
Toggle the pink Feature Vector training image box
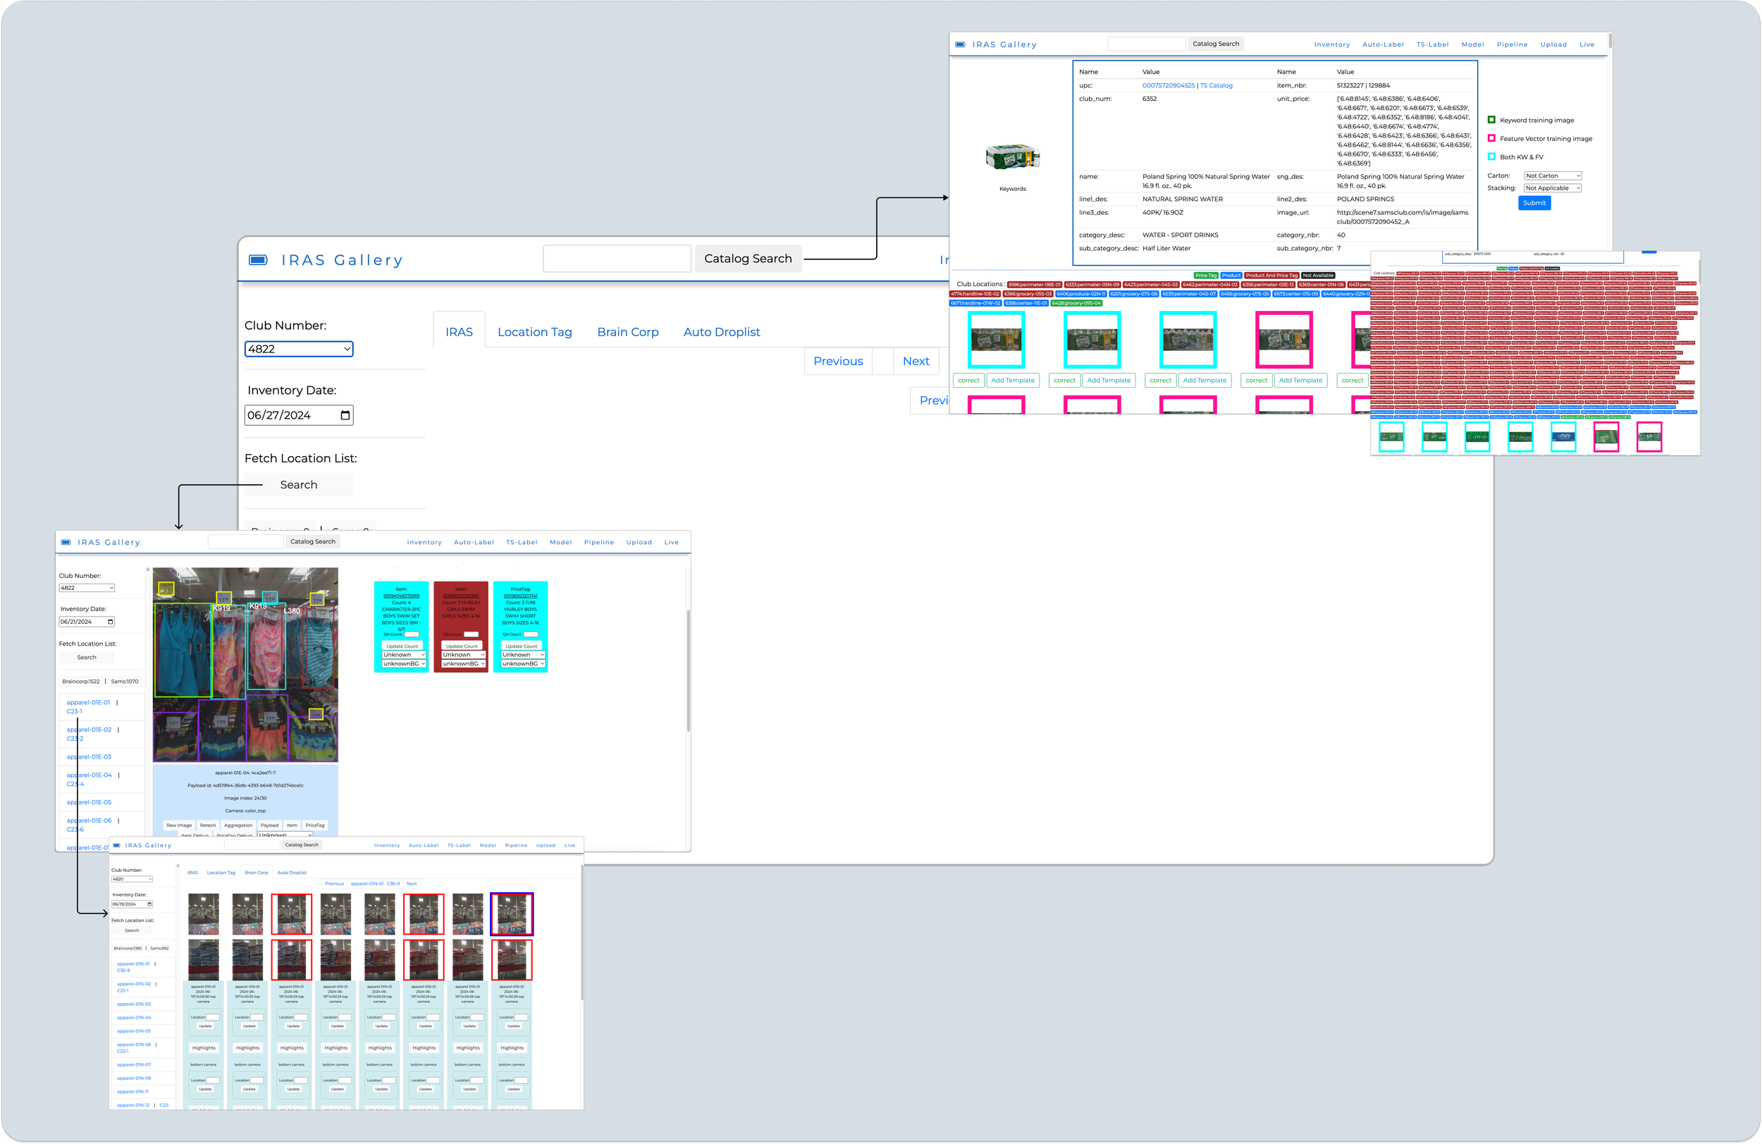[1491, 138]
